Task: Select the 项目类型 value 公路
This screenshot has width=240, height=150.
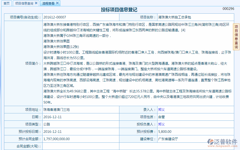Action: 47,124
